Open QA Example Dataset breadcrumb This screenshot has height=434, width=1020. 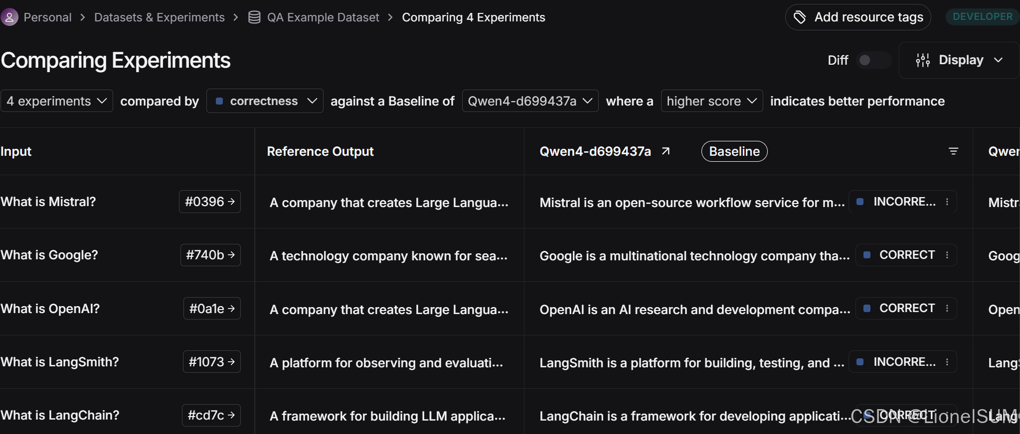(323, 17)
